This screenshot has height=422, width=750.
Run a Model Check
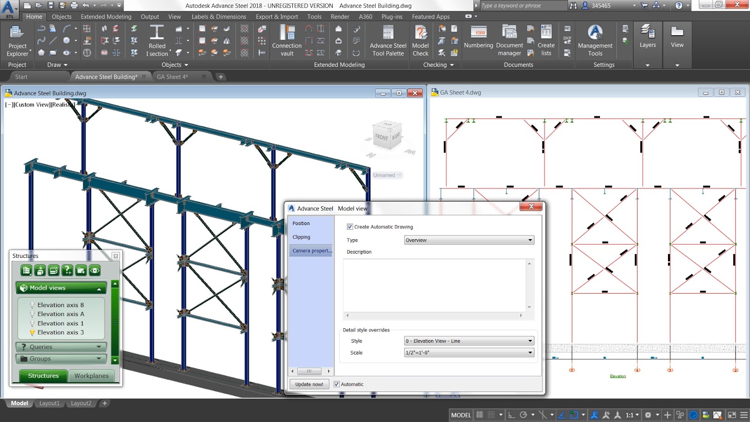[420, 40]
